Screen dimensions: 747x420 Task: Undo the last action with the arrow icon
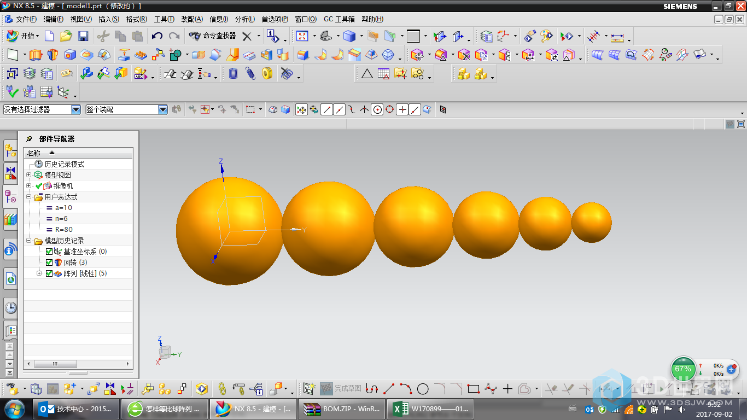[x=157, y=36]
